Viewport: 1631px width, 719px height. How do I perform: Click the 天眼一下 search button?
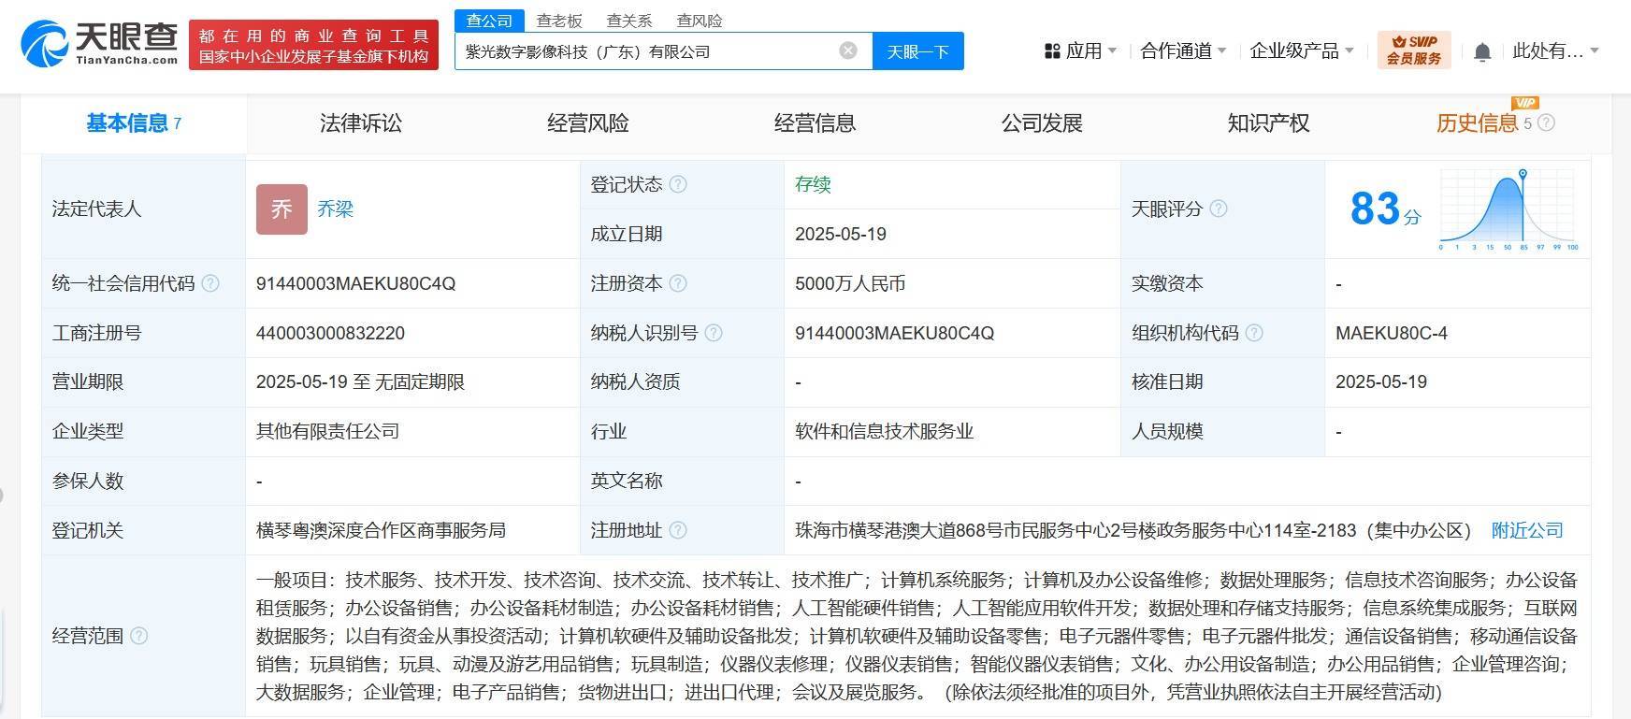click(x=917, y=51)
